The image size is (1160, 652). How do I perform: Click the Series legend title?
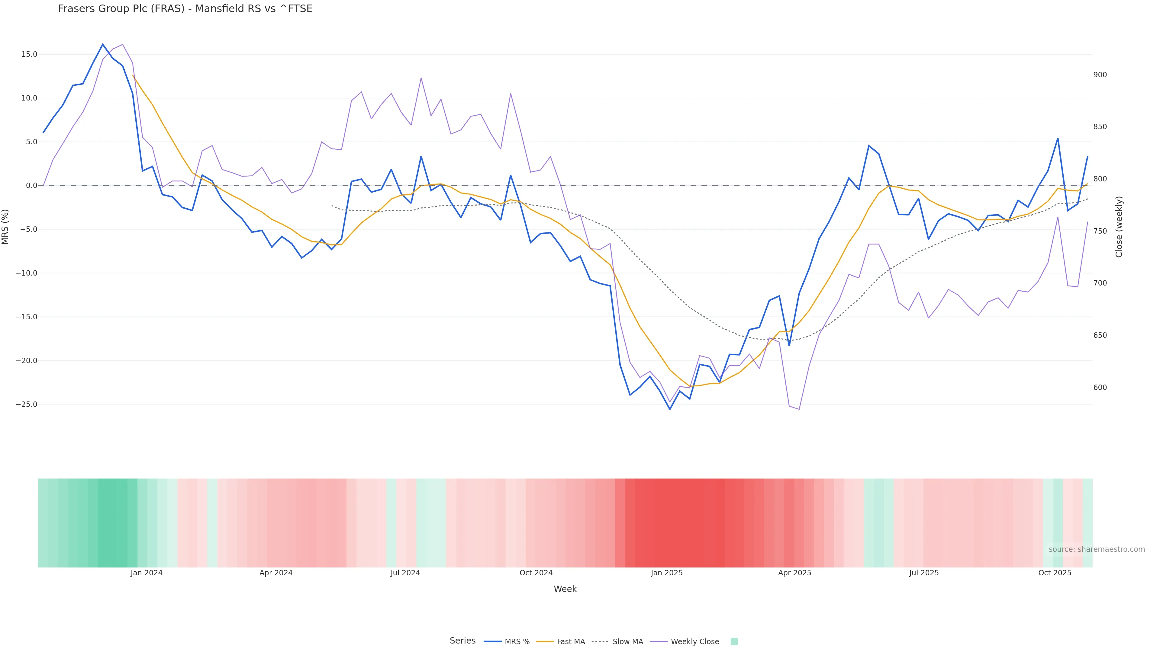coord(462,641)
